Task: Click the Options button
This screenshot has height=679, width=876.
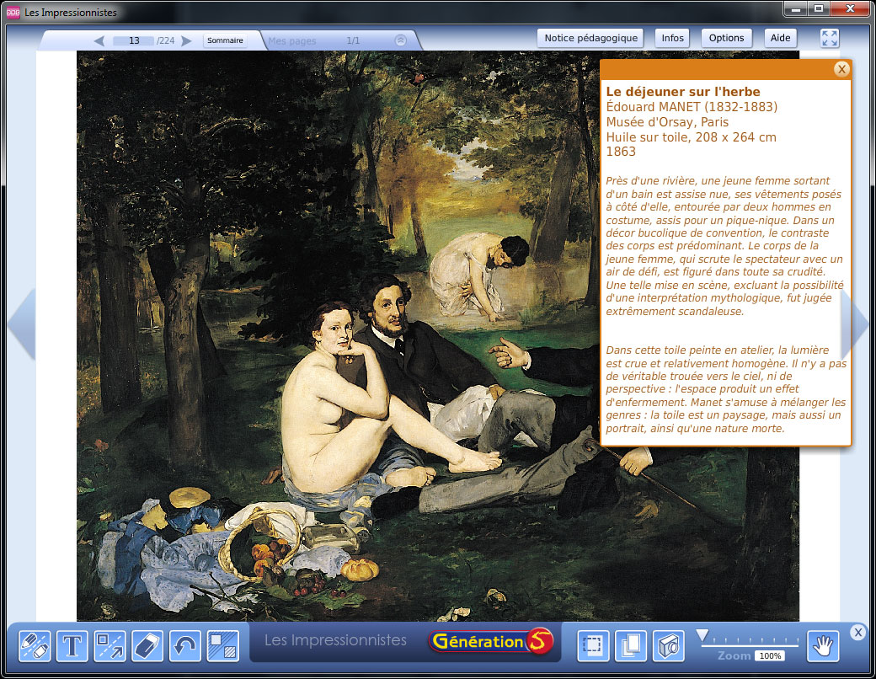Action: 726,38
